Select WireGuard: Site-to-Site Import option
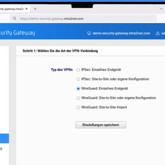This screenshot has height=165, width=165. pyautogui.click(x=78, y=107)
